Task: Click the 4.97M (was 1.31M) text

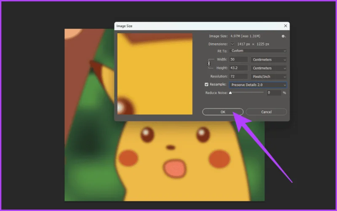Action: pyautogui.click(x=245, y=36)
